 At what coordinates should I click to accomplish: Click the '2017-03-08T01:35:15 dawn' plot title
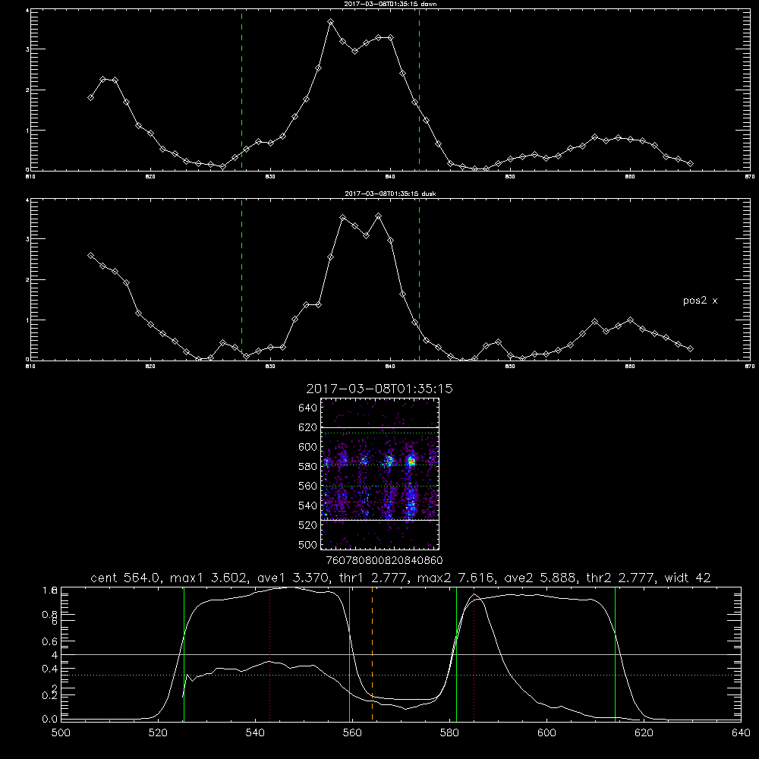point(390,3)
